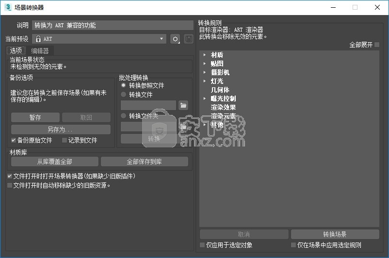
Task: Click the 说明 description text field
Action: click(113, 25)
